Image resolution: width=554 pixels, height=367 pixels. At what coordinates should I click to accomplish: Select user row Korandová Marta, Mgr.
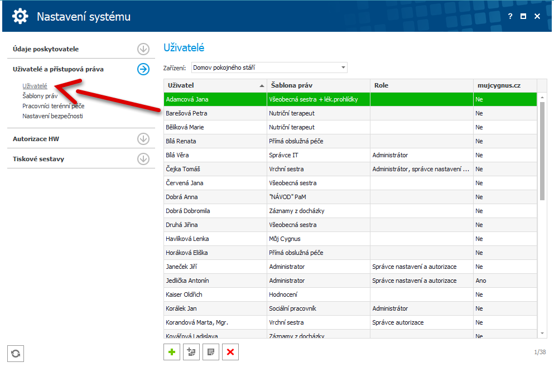(x=350, y=322)
